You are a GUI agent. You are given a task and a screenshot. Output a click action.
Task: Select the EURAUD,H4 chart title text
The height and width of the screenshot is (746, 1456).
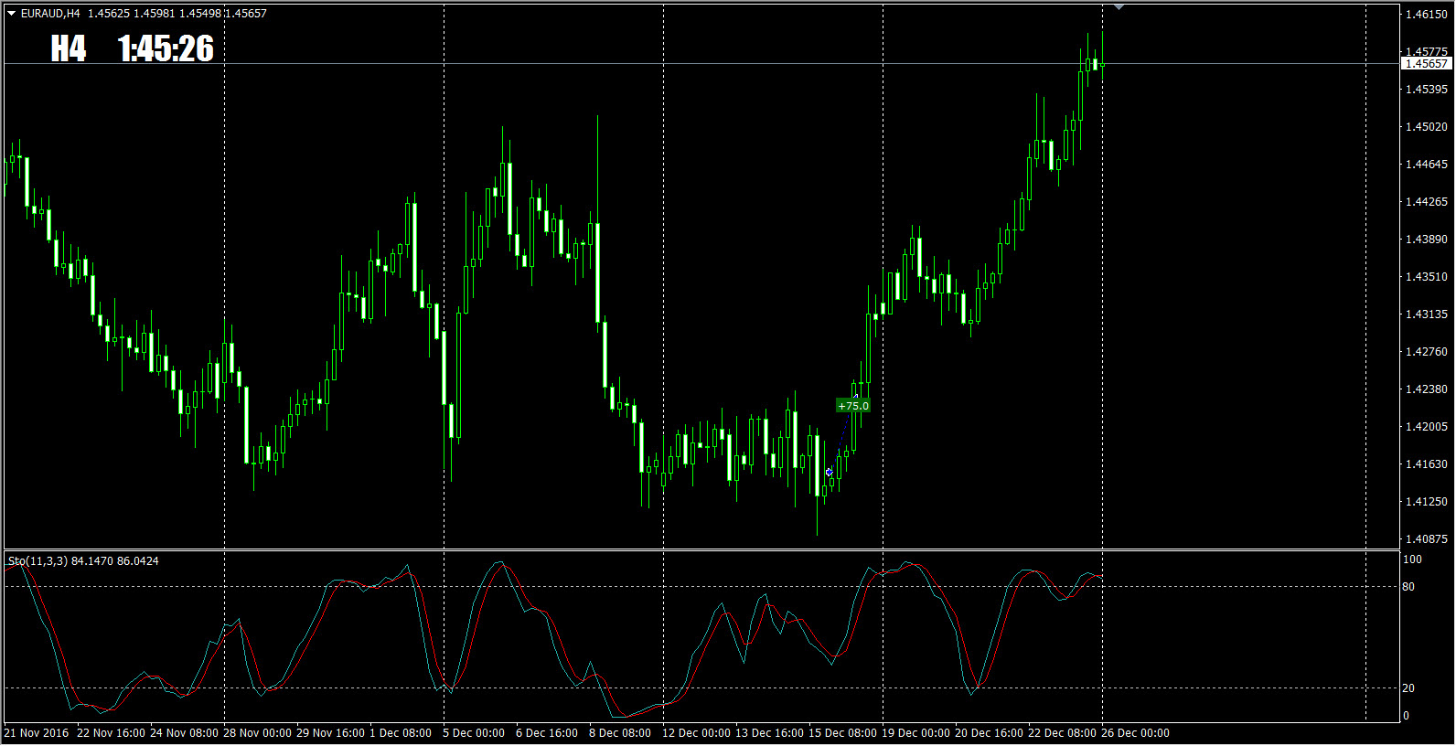[50, 14]
